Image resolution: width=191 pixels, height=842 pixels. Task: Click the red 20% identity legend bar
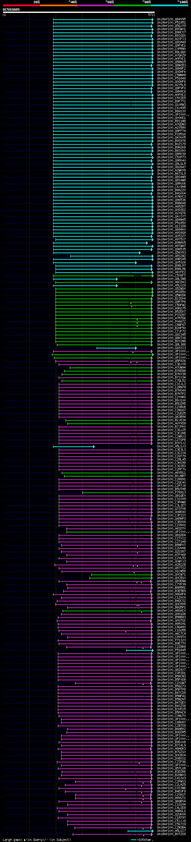coord(21,6)
